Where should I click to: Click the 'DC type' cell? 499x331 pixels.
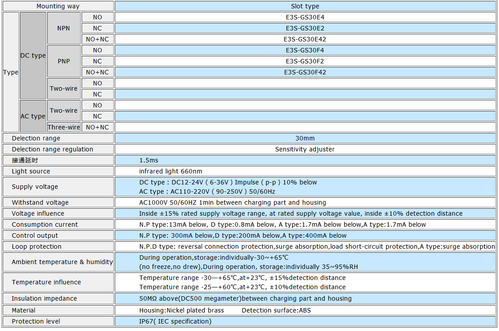pyautogui.click(x=33, y=55)
